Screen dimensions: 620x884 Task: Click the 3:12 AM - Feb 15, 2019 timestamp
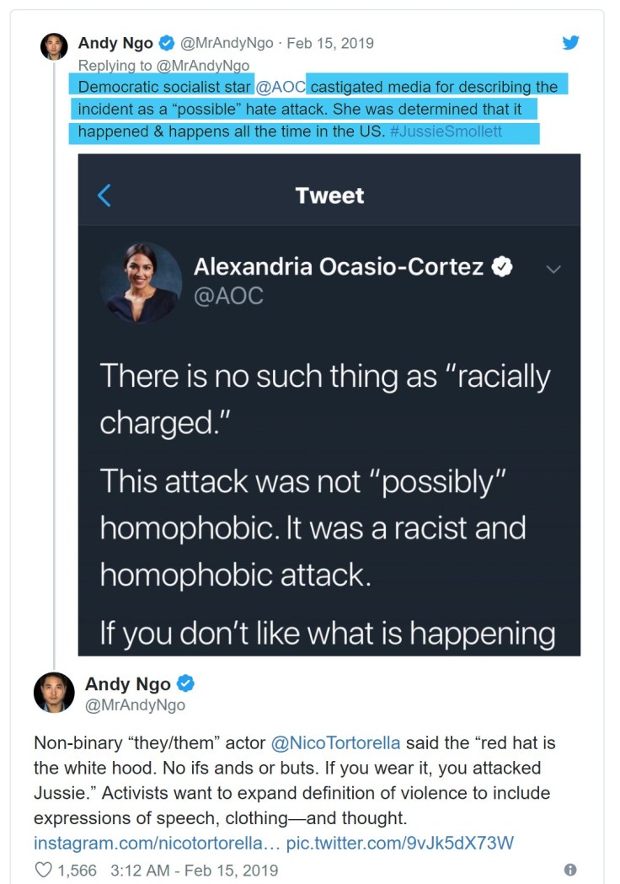pos(194,870)
